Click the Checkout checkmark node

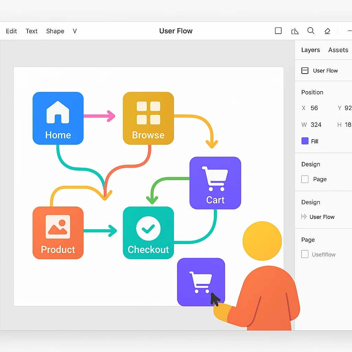(x=148, y=232)
